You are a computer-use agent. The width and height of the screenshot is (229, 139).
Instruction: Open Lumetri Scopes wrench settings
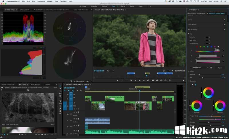tap(71, 81)
